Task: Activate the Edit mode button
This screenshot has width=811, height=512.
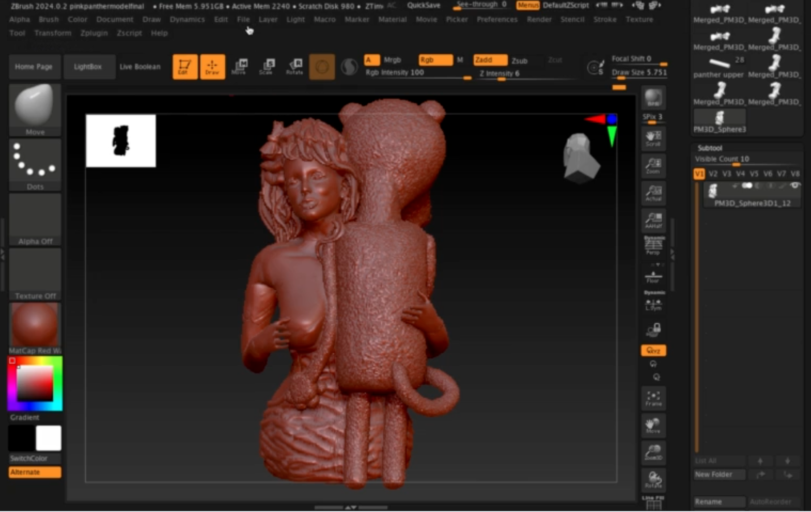Action: coord(185,67)
